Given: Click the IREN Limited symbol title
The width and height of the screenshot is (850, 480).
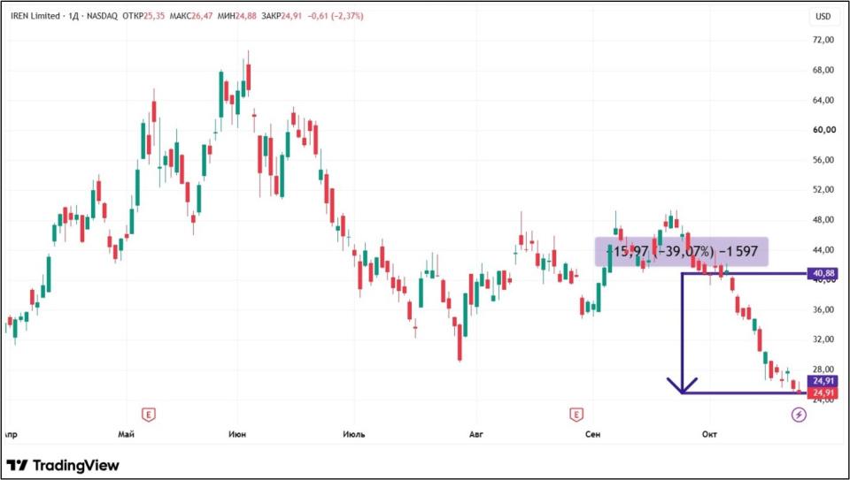Looking at the screenshot, I should 35,16.
